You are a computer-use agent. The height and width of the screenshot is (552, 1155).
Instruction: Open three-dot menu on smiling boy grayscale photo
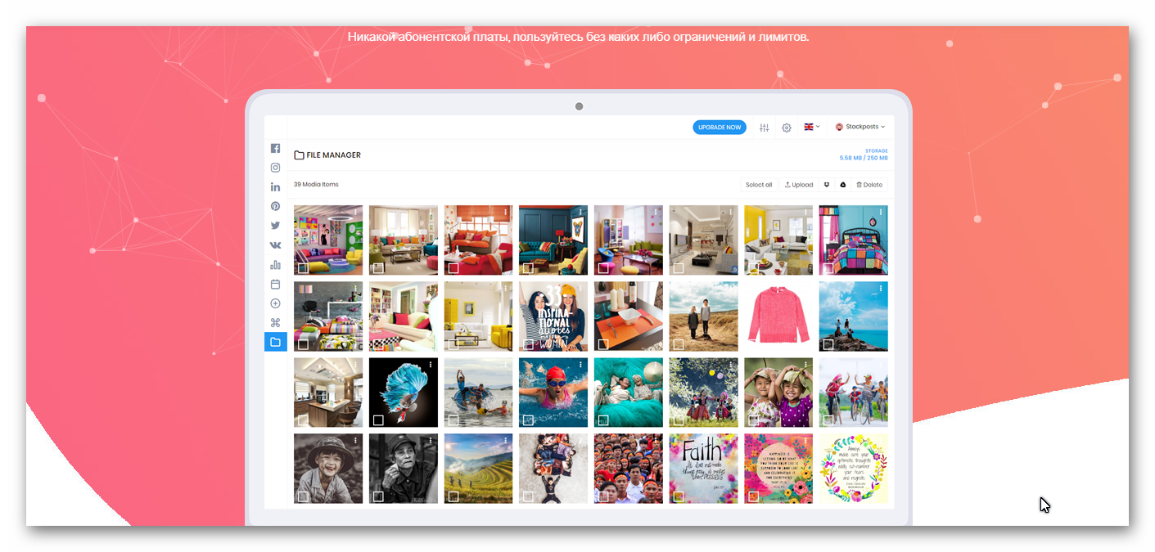pos(356,441)
